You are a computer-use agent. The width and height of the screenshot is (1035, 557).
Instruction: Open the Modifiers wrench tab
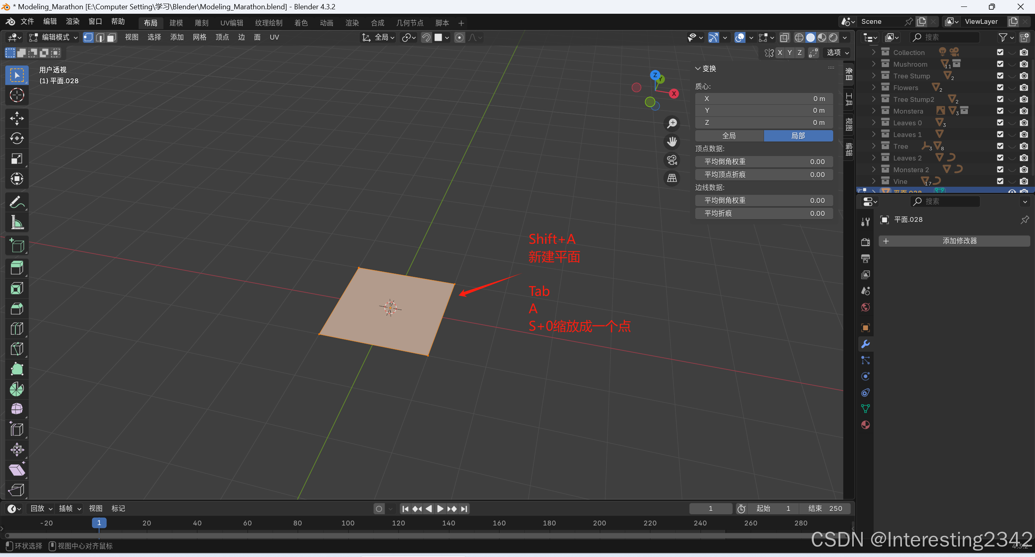(865, 344)
